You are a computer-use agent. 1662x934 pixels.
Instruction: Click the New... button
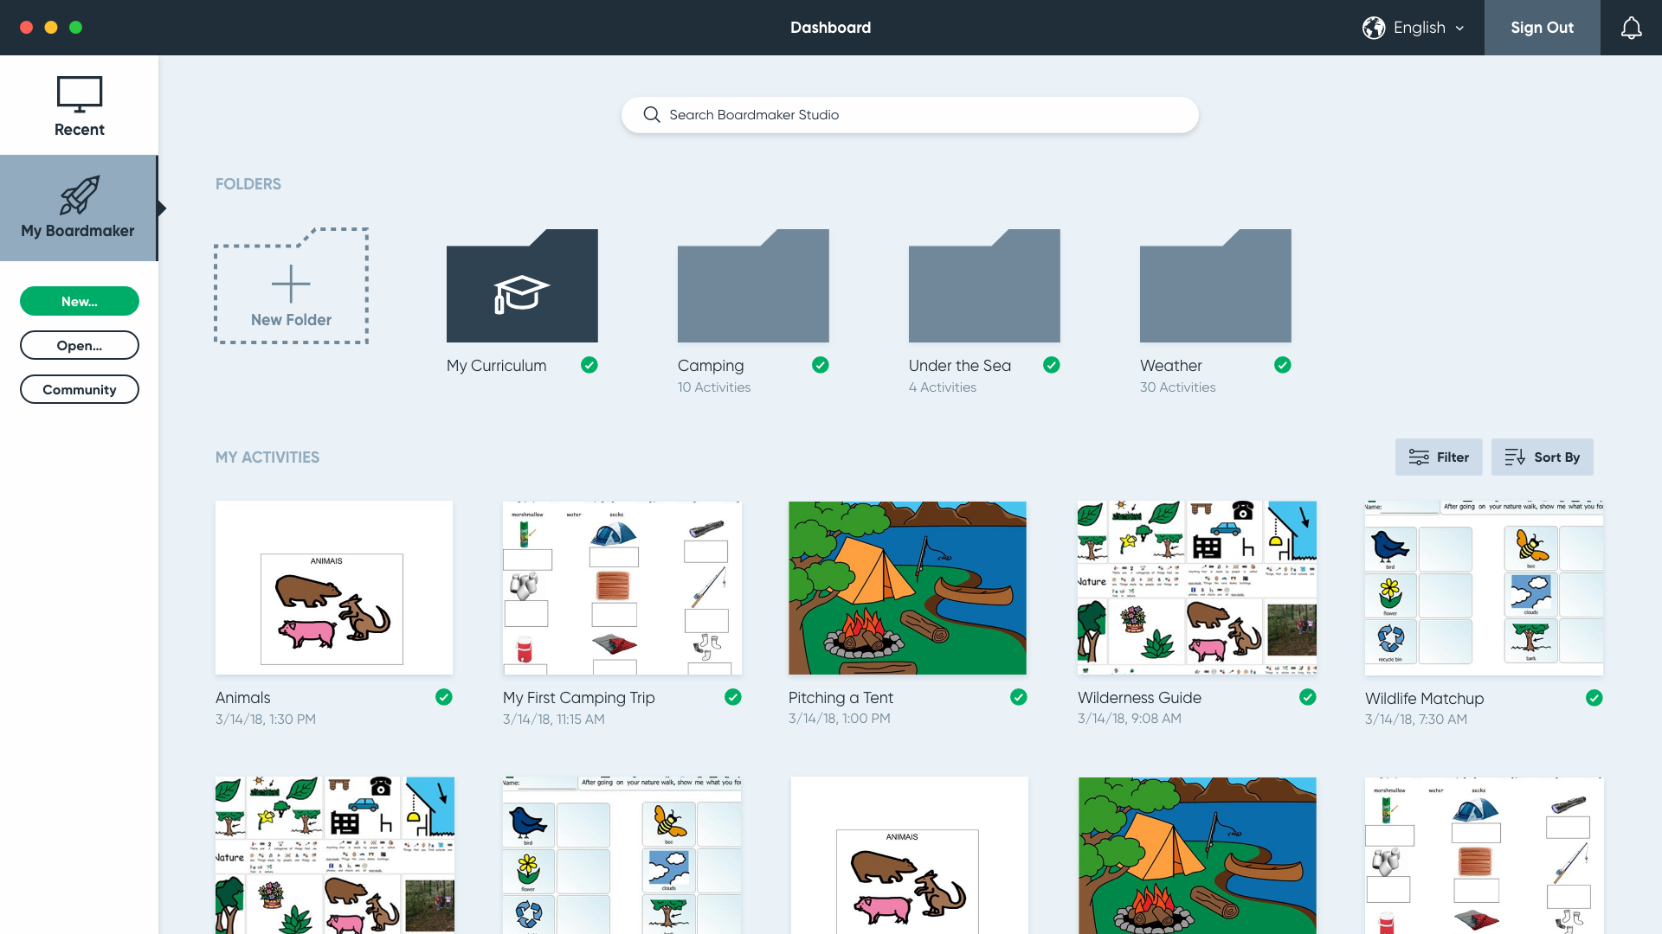80,301
